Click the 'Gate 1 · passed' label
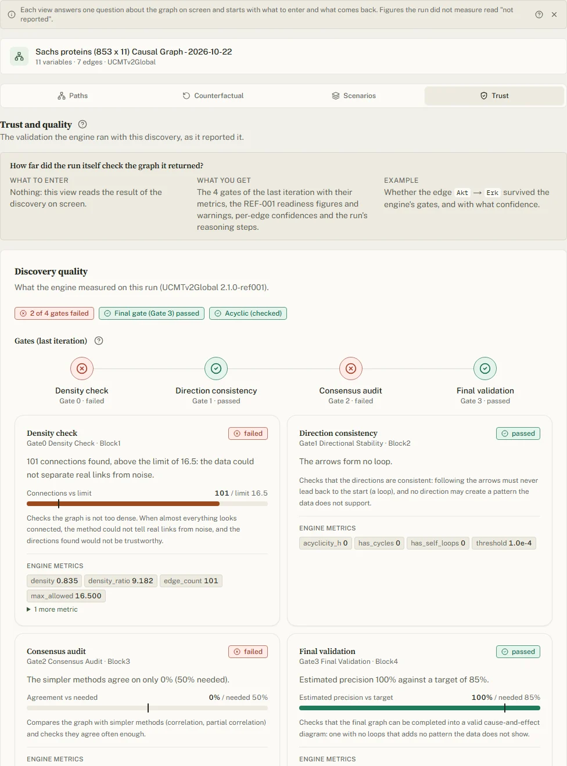This screenshot has width=567, height=766. click(216, 401)
